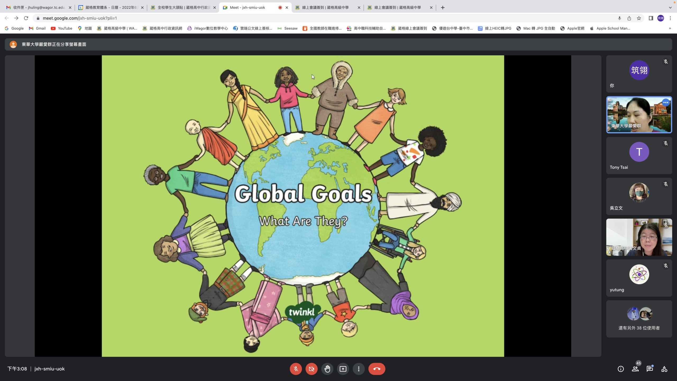
Task: Open tab search dropdown arrow
Action: click(670, 7)
